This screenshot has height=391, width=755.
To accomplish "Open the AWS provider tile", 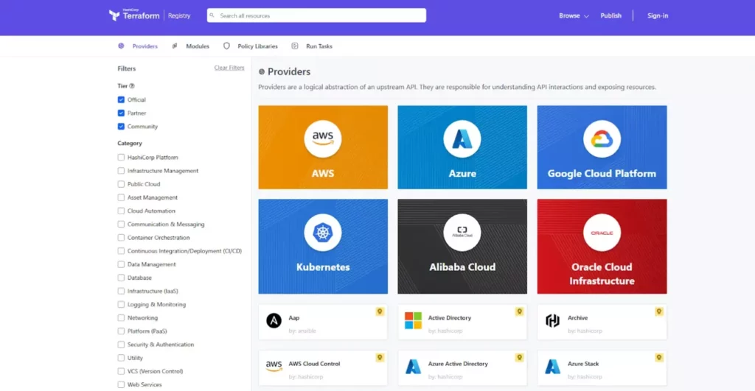I will click(x=323, y=147).
